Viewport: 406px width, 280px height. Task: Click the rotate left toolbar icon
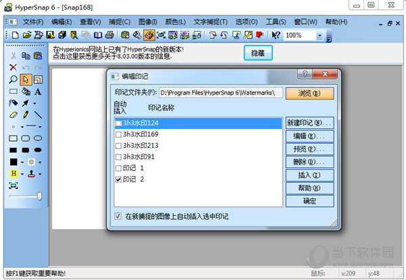(x=225, y=35)
